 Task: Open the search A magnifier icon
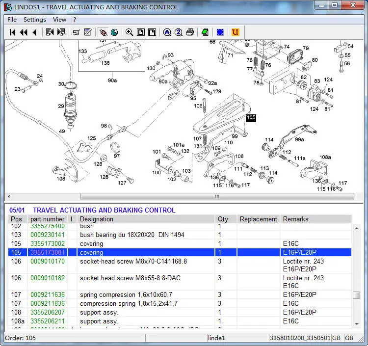pyautogui.click(x=167, y=32)
